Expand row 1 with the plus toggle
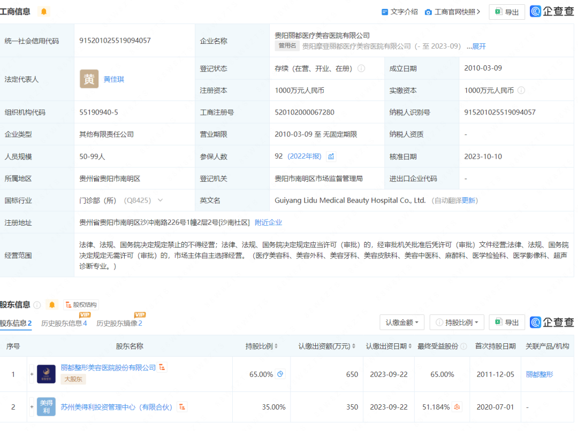Viewport: 578px width, 431px height. pyautogui.click(x=32, y=374)
